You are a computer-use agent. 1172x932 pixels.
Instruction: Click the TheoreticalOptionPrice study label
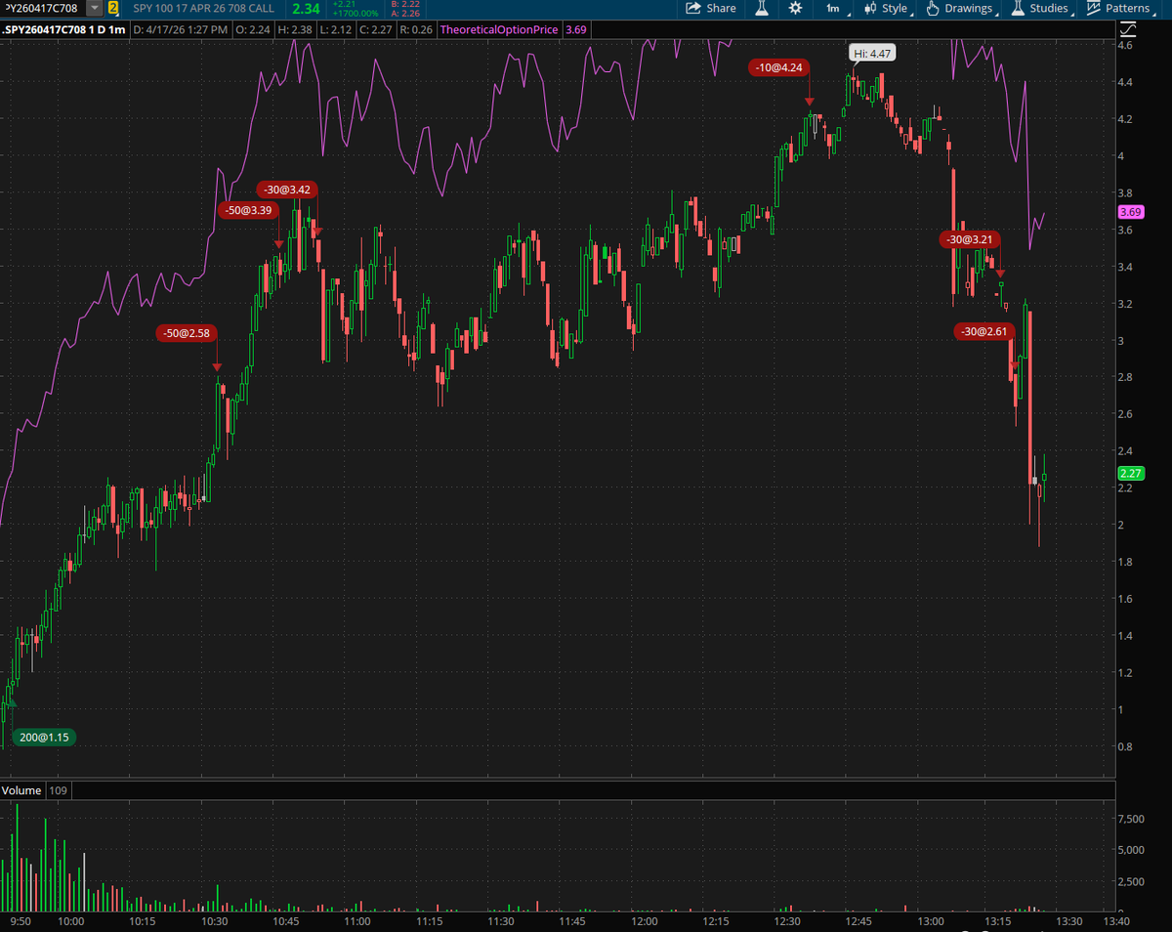coord(500,29)
